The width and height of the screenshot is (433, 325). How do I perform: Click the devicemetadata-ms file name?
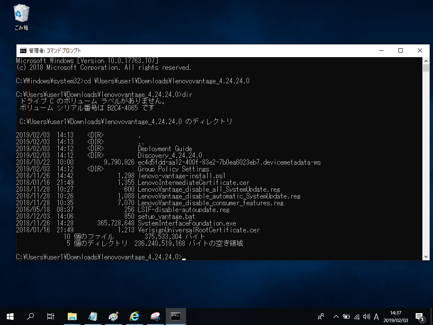tap(229, 162)
